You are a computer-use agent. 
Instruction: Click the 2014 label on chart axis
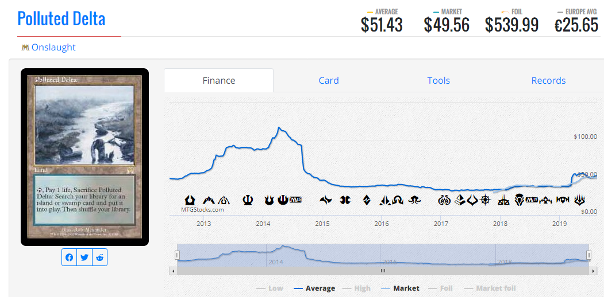(x=263, y=224)
